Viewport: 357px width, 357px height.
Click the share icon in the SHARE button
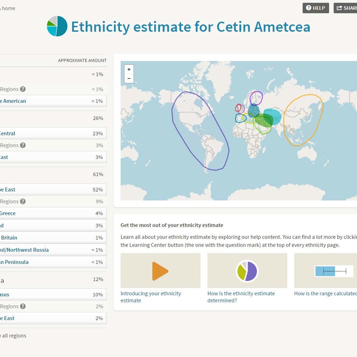(x=340, y=8)
